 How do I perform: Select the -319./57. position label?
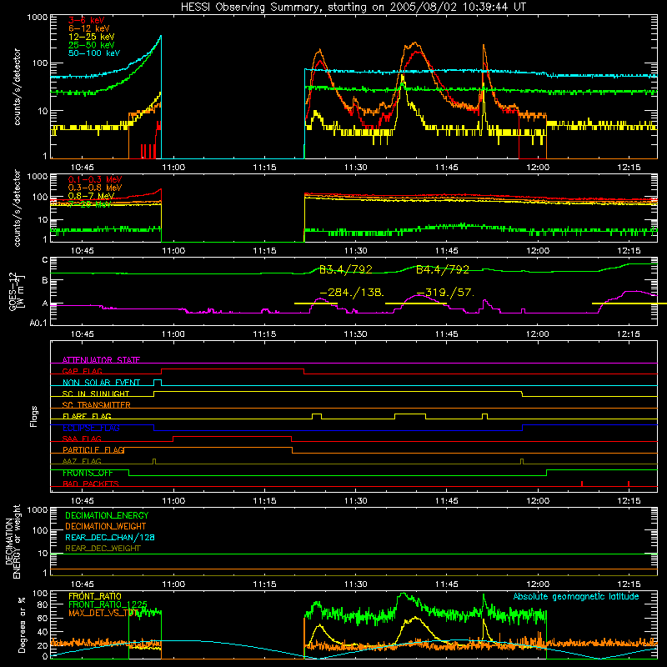(445, 293)
